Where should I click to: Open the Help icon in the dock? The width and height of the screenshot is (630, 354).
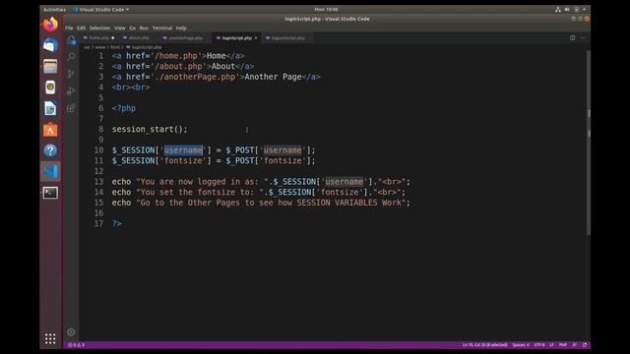pos(50,150)
